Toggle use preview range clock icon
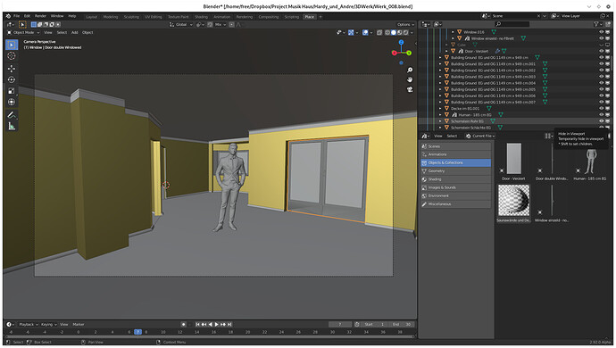The image size is (616, 348). 357,325
